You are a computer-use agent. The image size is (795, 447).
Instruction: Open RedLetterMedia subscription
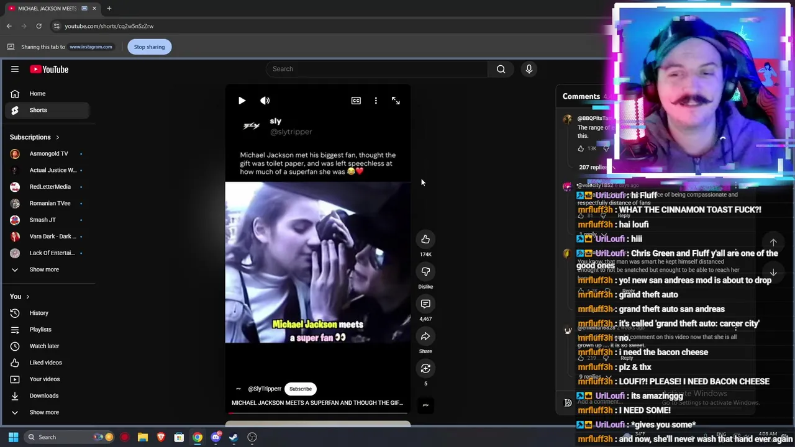[x=47, y=187]
